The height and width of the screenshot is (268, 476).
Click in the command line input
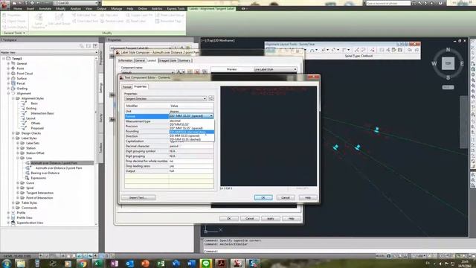[x=335, y=252]
